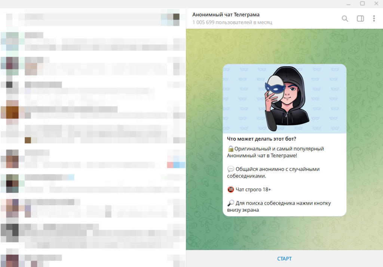383x267 pixels.
Task: Click the text Для поиска собеседника нажми кнопку
Action: 283,203
